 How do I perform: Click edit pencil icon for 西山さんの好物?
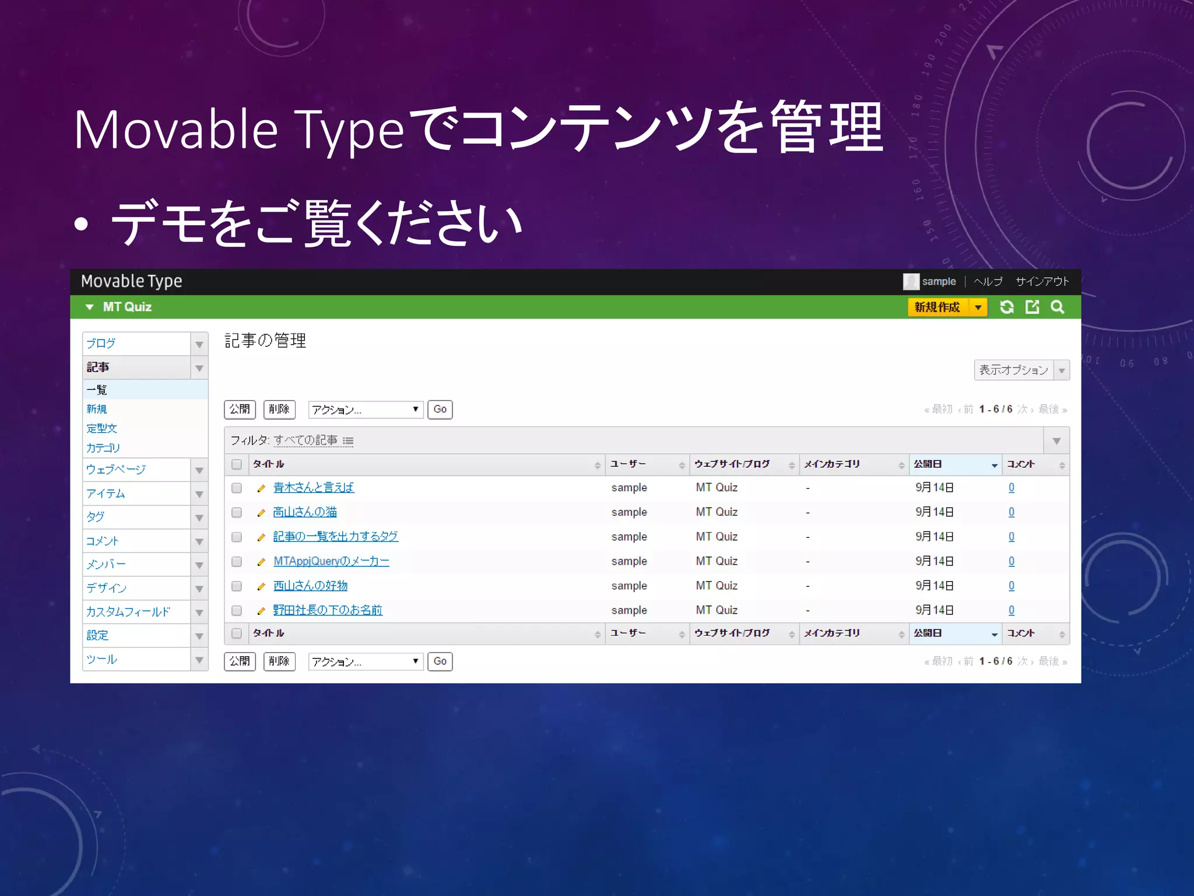(261, 586)
